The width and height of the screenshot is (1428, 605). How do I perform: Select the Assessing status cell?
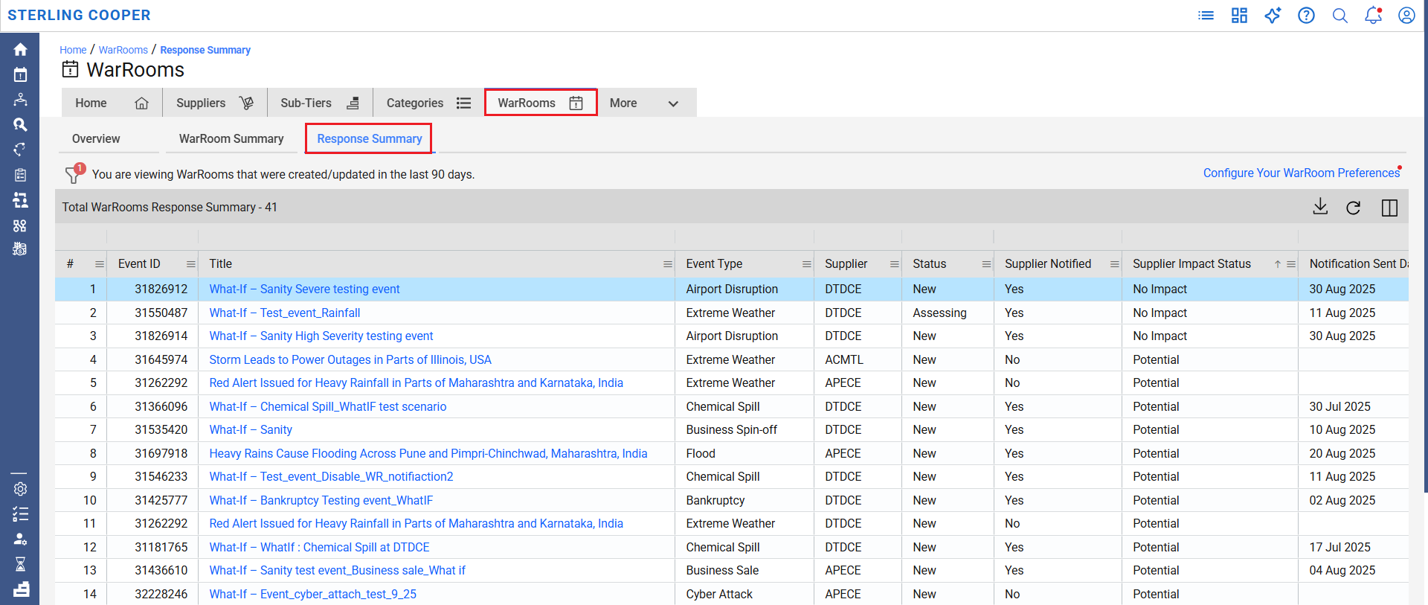pyautogui.click(x=948, y=313)
